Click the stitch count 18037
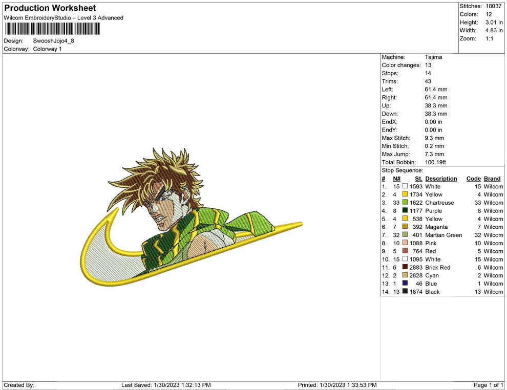Viewport: 507px width, 390px height. [x=493, y=6]
